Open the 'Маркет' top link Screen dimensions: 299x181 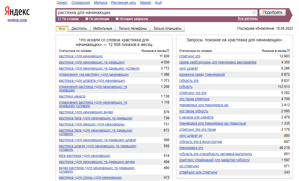point(145,3)
